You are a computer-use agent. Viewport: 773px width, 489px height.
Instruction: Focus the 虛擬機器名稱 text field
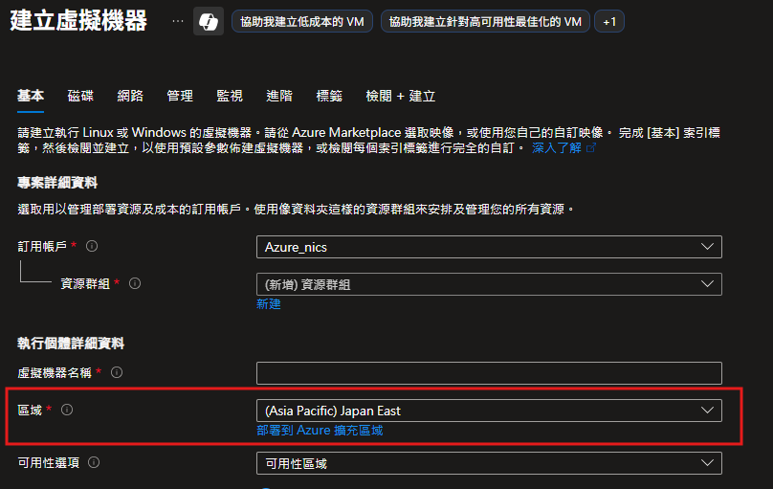(489, 373)
